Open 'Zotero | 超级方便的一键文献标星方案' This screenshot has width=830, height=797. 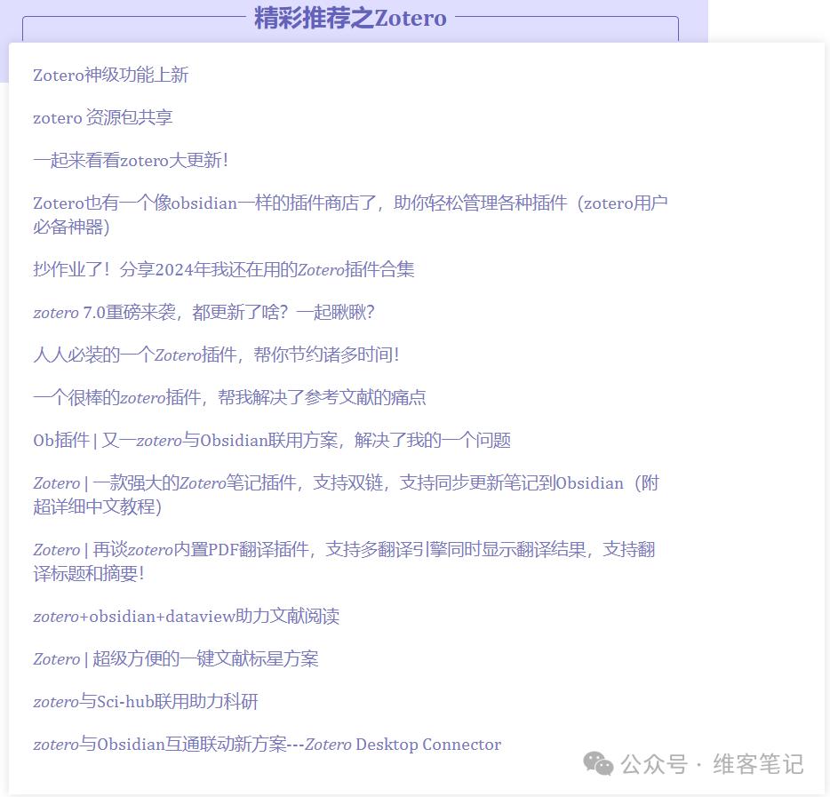point(176,659)
